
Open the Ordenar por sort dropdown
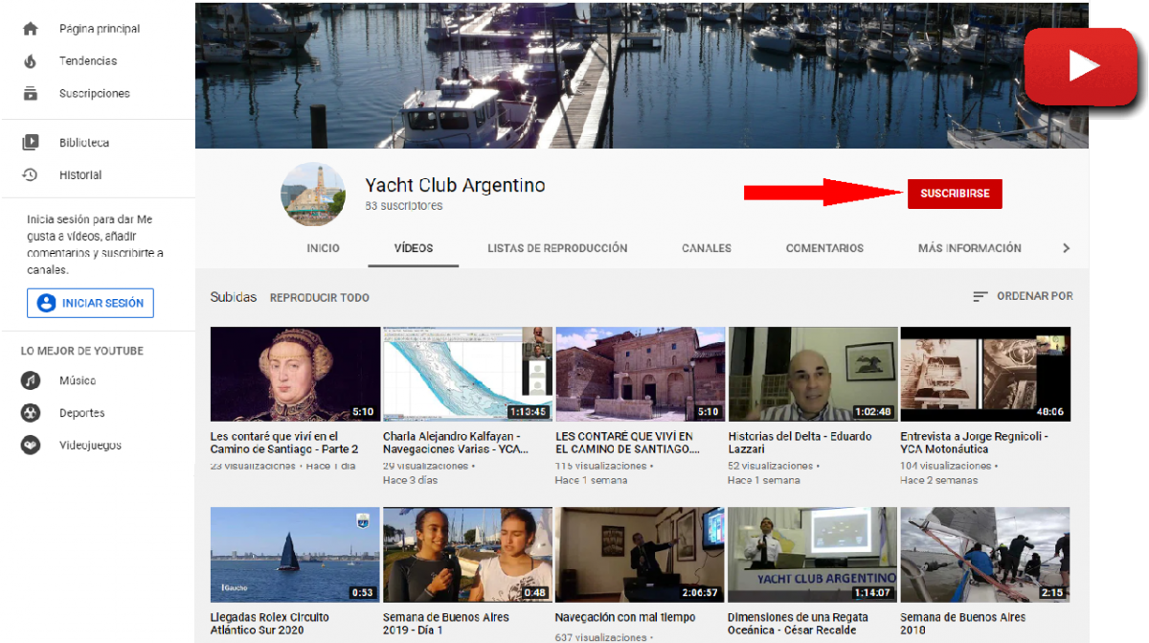1023,296
